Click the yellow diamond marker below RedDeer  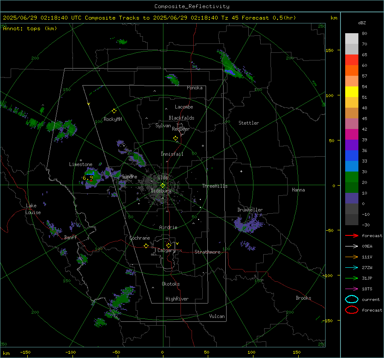pos(175,138)
